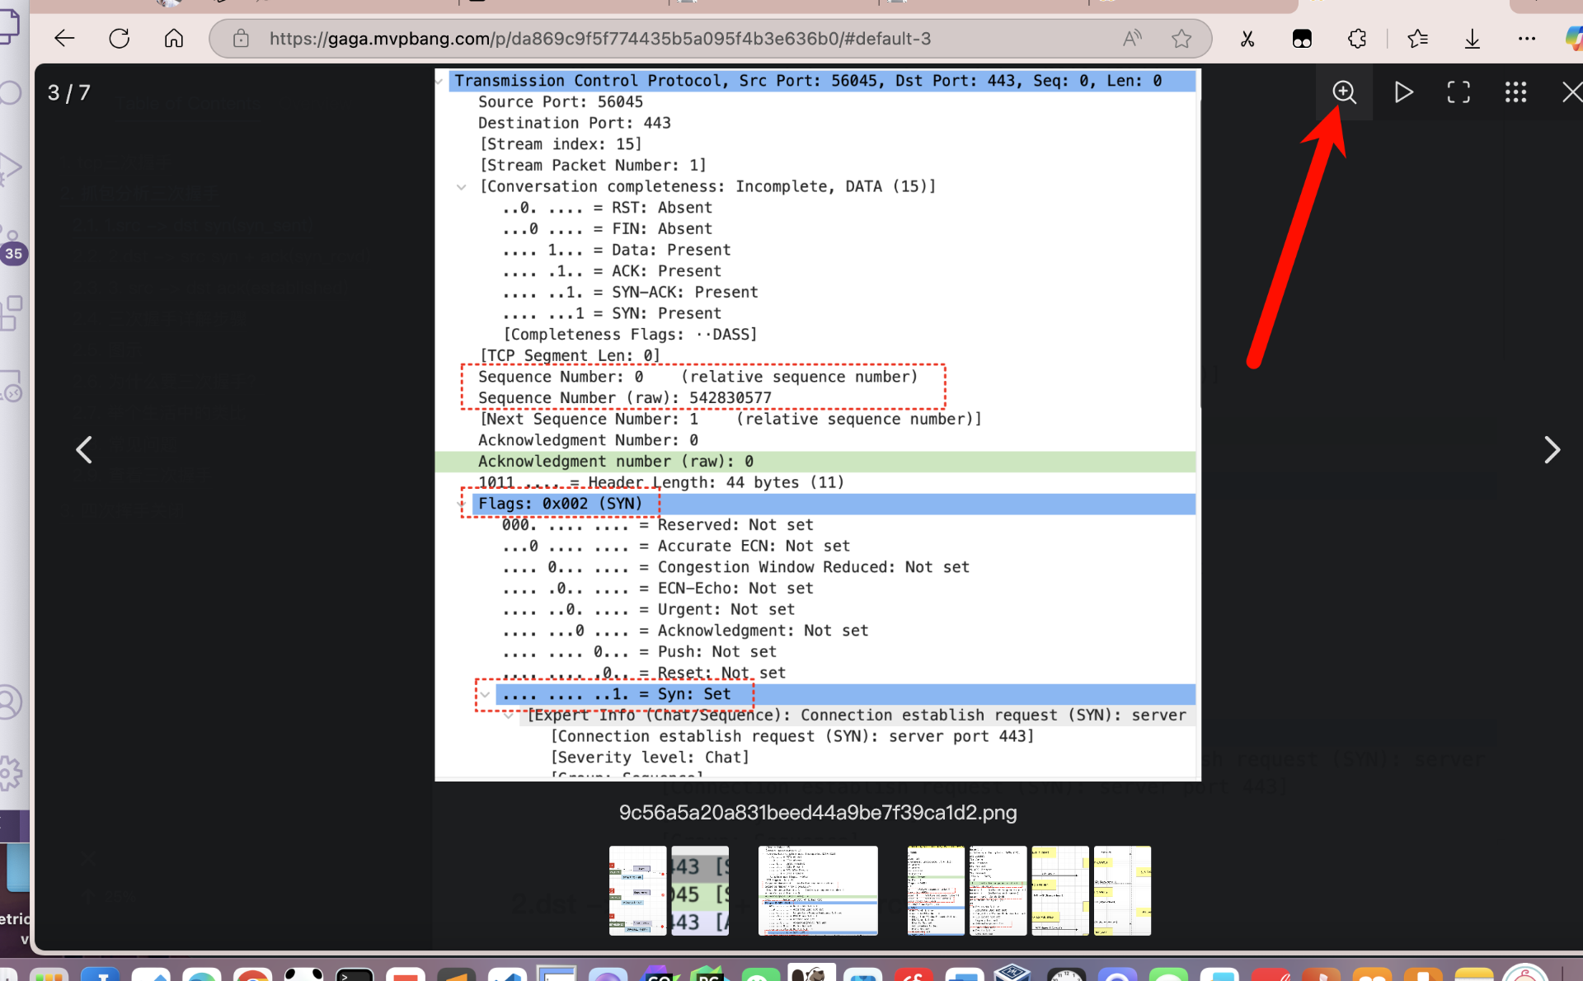Open browser settings ellipsis menu

coord(1526,39)
